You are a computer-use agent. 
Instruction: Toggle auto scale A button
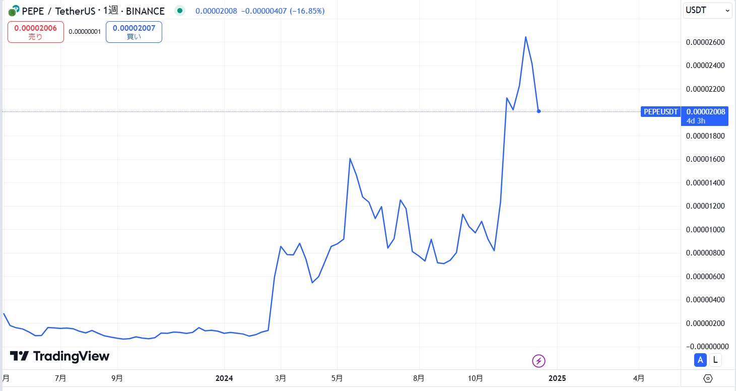(x=700, y=360)
